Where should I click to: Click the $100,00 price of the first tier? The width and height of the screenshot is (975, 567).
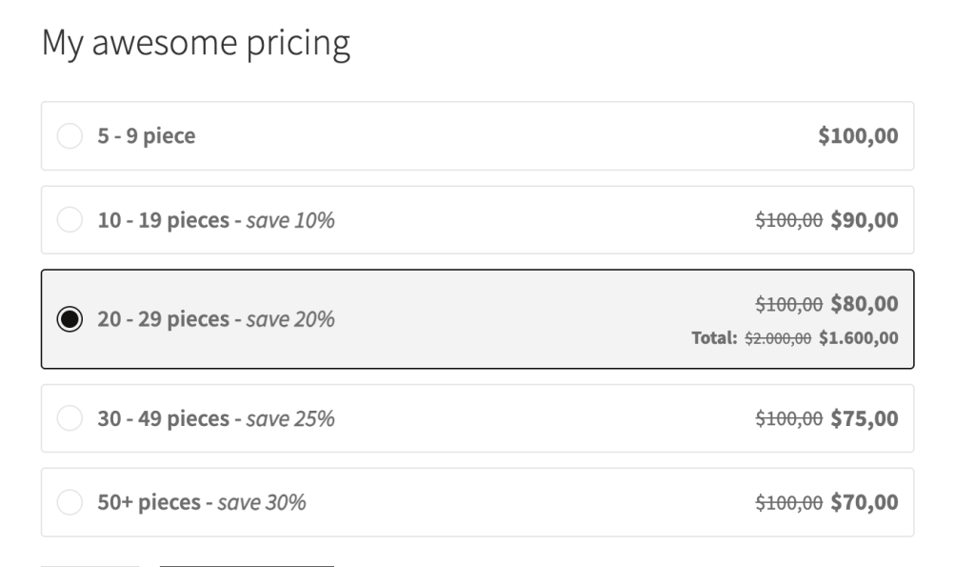[x=858, y=136]
